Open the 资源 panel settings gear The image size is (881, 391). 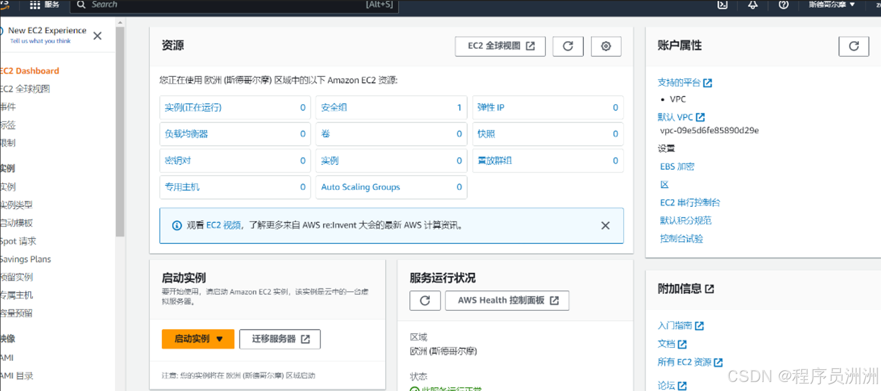point(606,46)
